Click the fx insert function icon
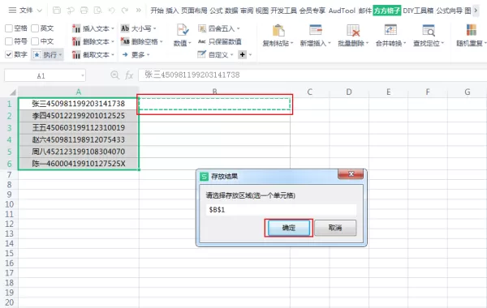Viewport: 487px width, 308px height. (x=129, y=75)
